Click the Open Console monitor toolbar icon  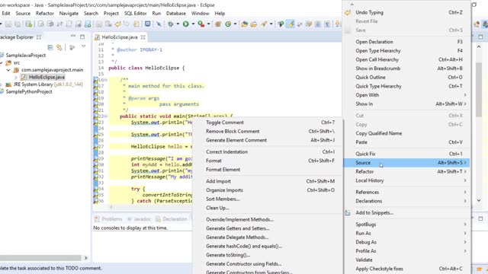point(147,24)
